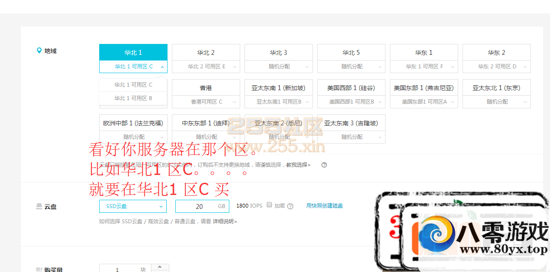Click the question mark icon next to 加密

(290, 206)
